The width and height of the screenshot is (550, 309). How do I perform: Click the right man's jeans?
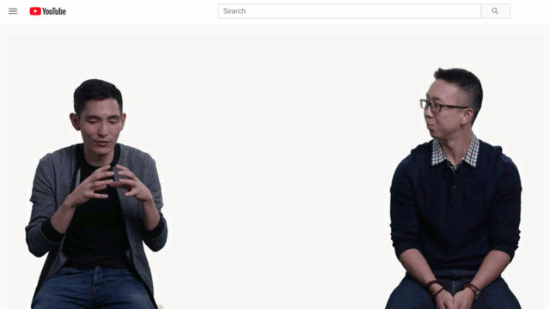click(x=453, y=291)
